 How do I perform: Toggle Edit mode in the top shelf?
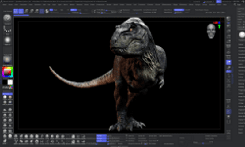(x=16, y=11)
